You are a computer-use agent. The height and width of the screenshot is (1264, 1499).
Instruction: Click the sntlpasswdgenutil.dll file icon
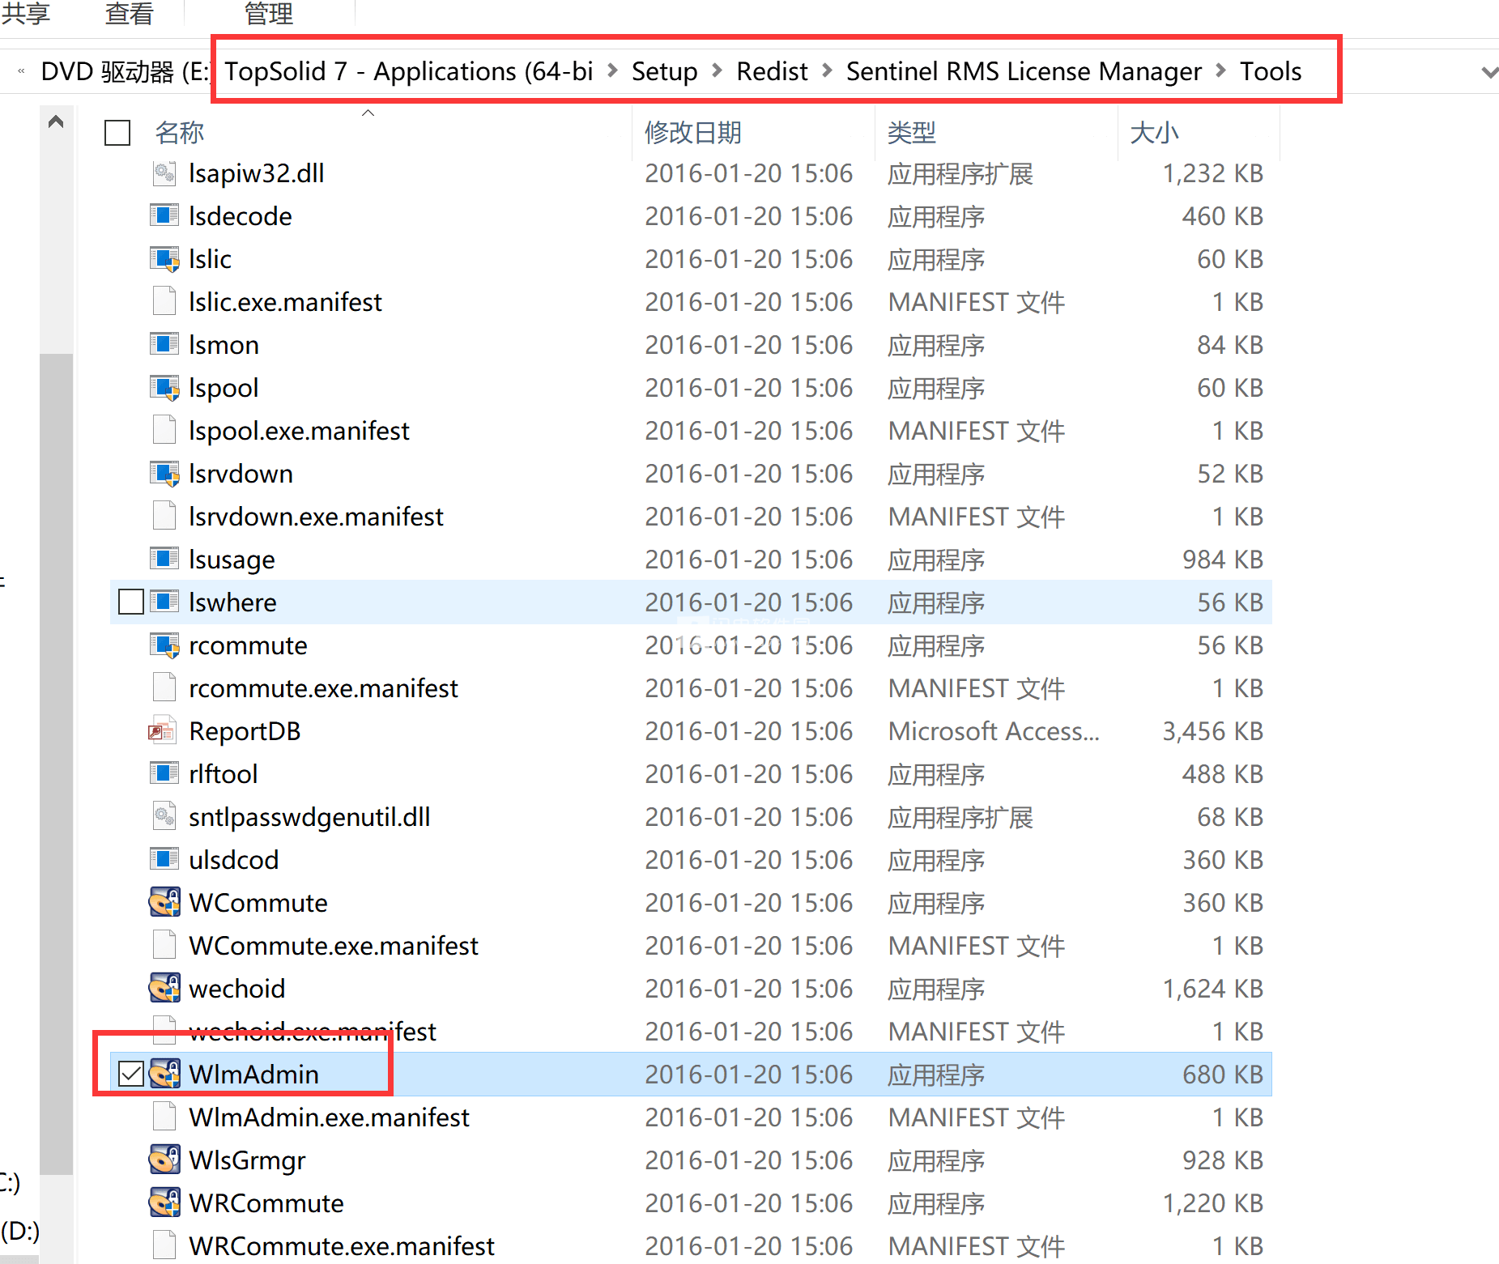[164, 816]
